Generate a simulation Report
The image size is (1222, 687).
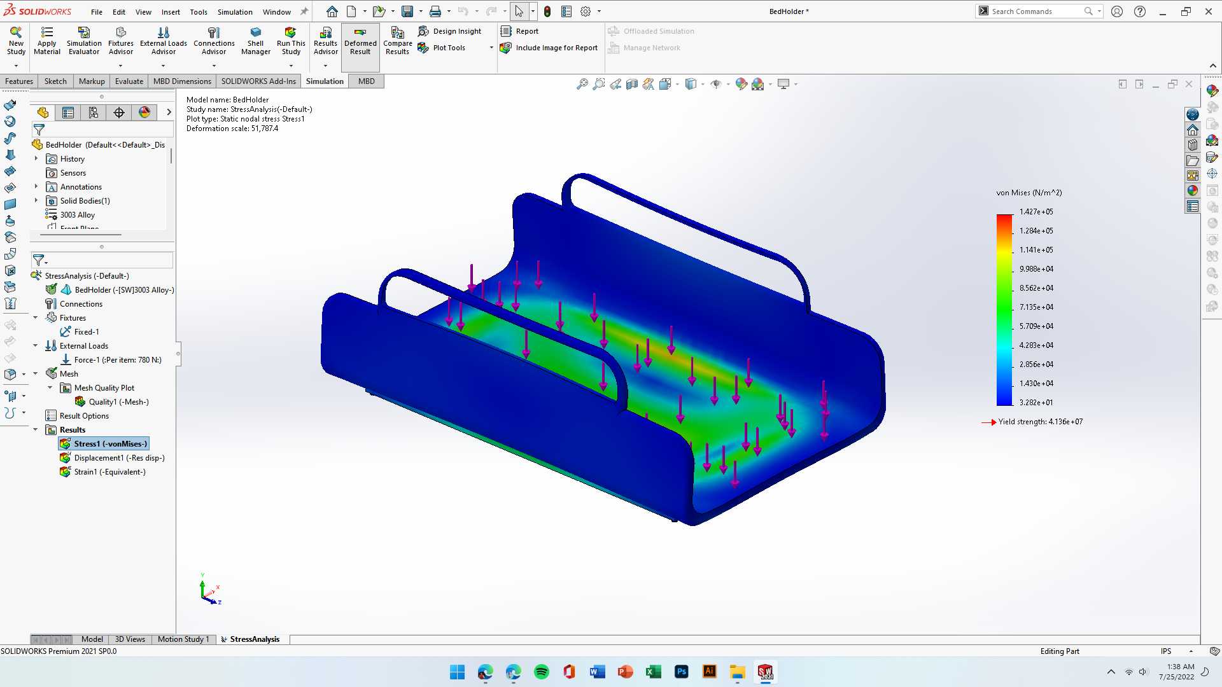click(x=519, y=31)
